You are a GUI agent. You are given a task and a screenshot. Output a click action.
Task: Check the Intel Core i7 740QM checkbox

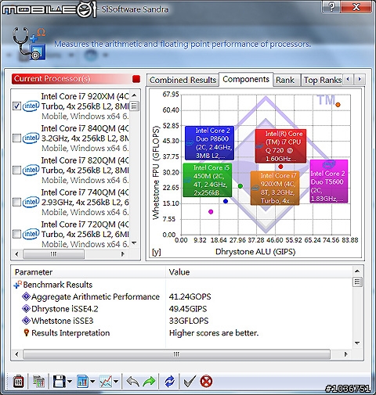[x=16, y=202]
